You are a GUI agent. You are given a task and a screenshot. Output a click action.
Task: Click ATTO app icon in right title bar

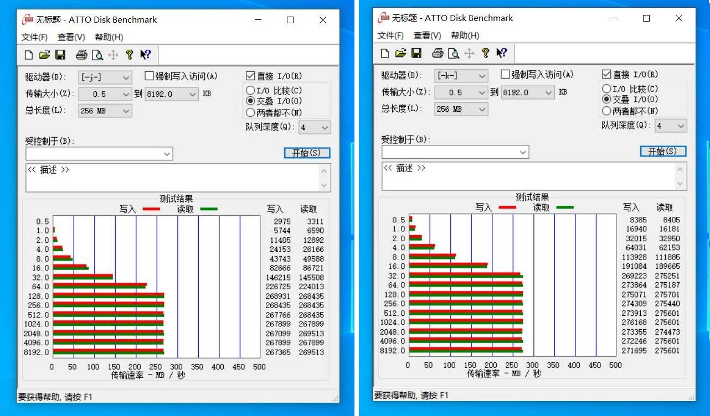point(384,18)
